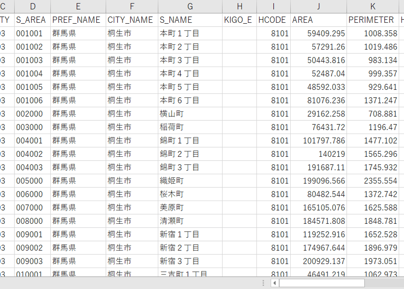404x289 pixels.
Task: Select cell 横山町
Action: [x=190, y=114]
